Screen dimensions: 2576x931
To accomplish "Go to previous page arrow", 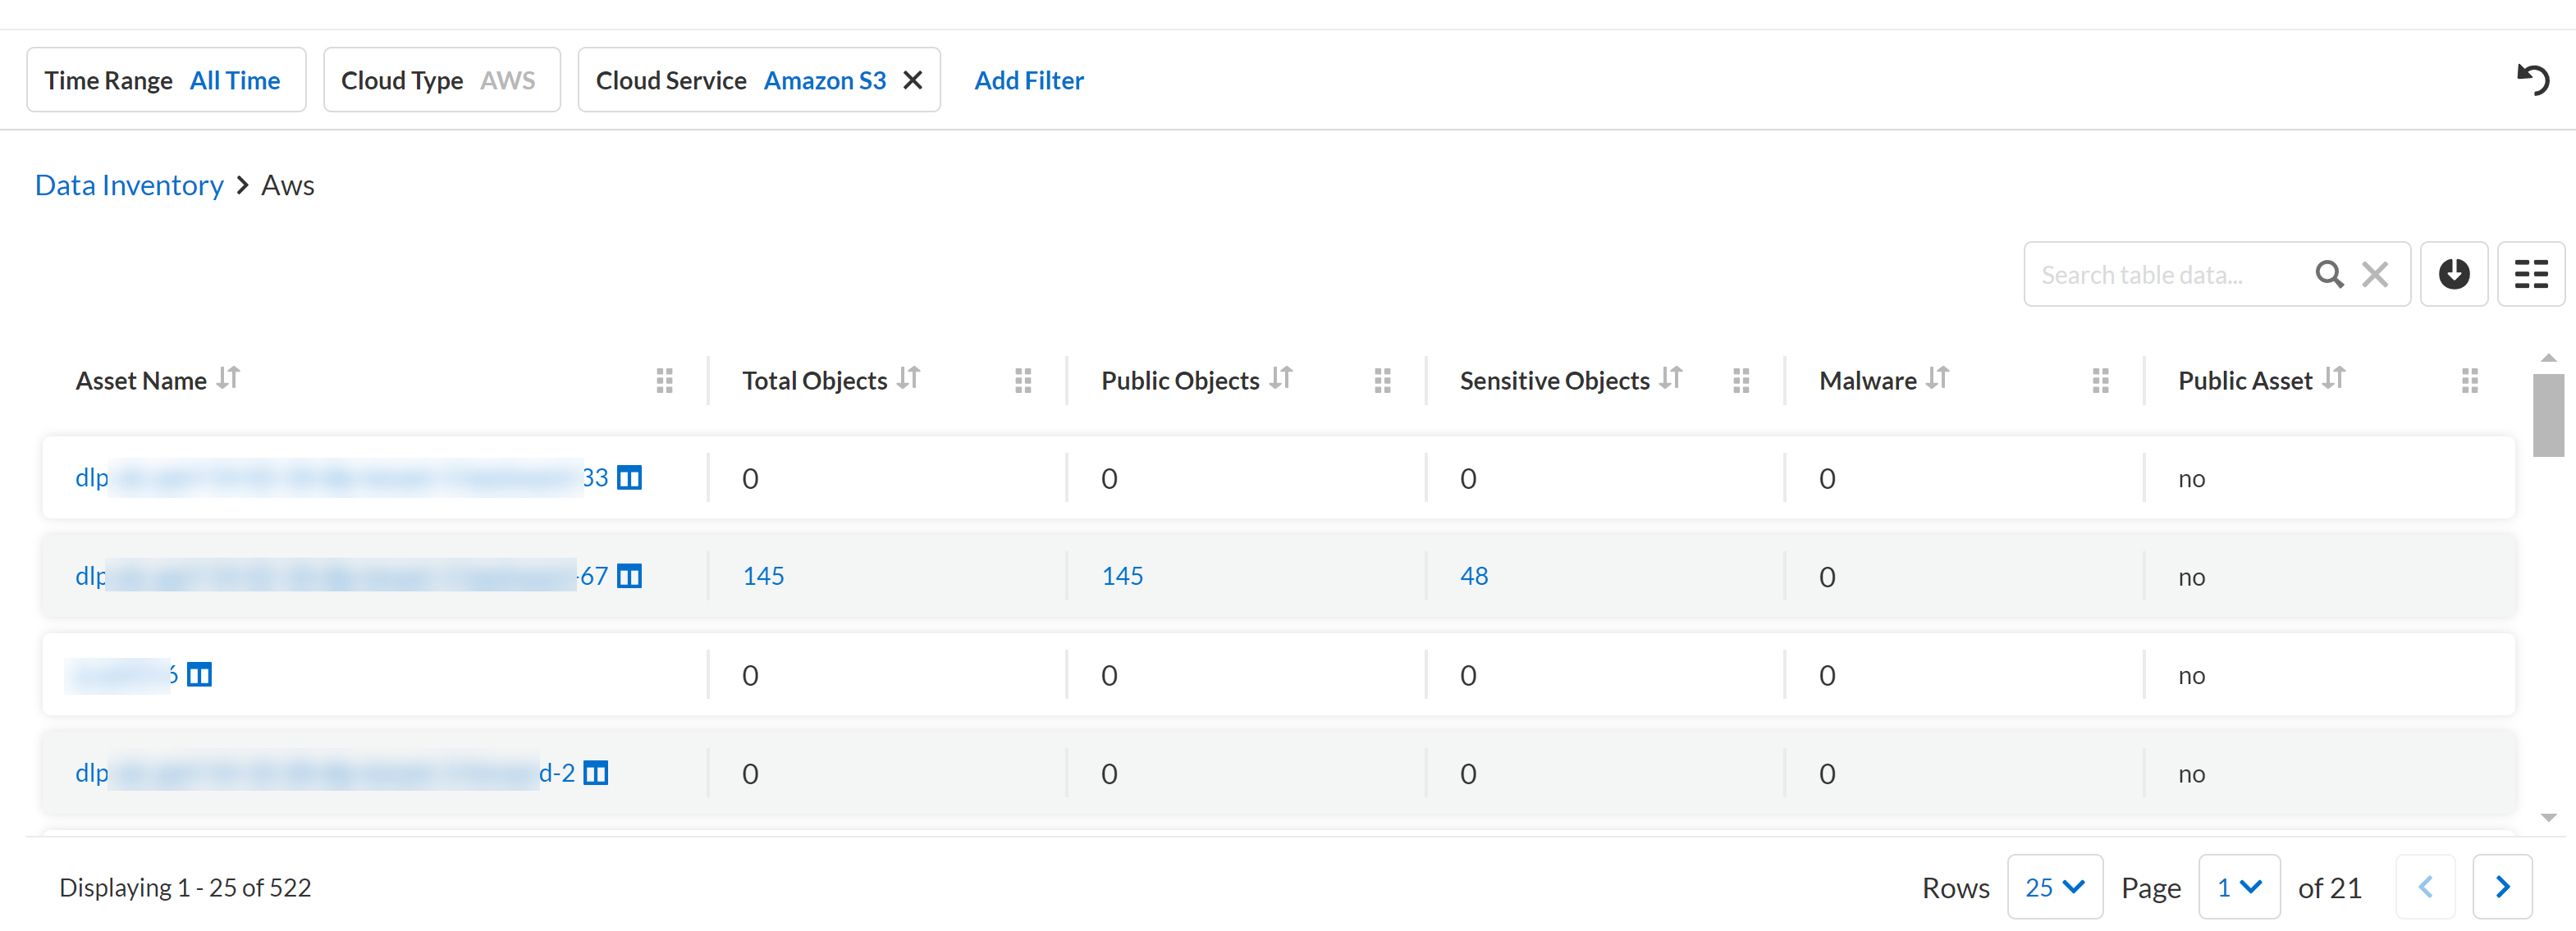I will (x=2425, y=887).
